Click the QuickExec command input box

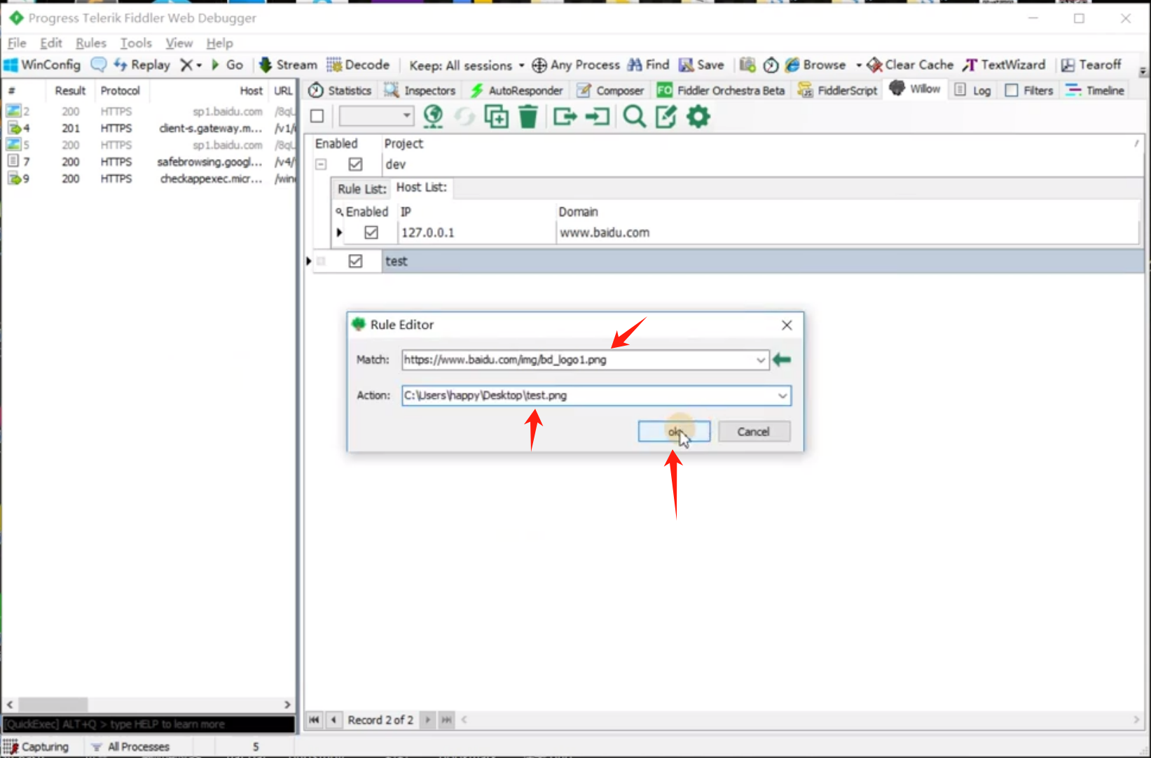click(149, 724)
